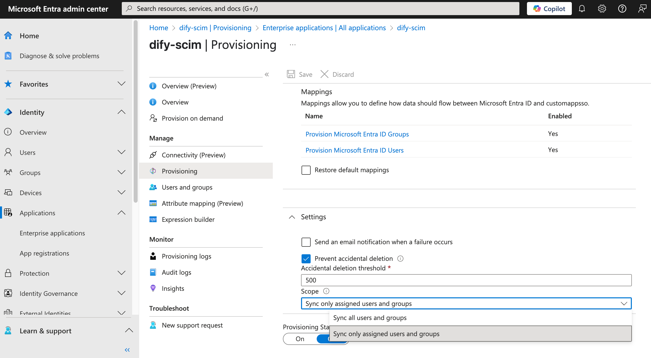The width and height of the screenshot is (651, 358).
Task: Open Enterprise applications in sidebar
Action: tap(52, 233)
